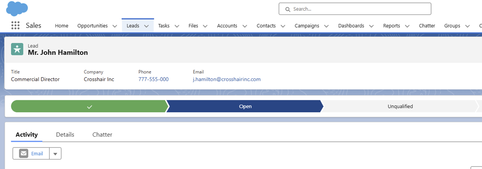Click the completed green path stage
The image size is (482, 169).
point(89,106)
